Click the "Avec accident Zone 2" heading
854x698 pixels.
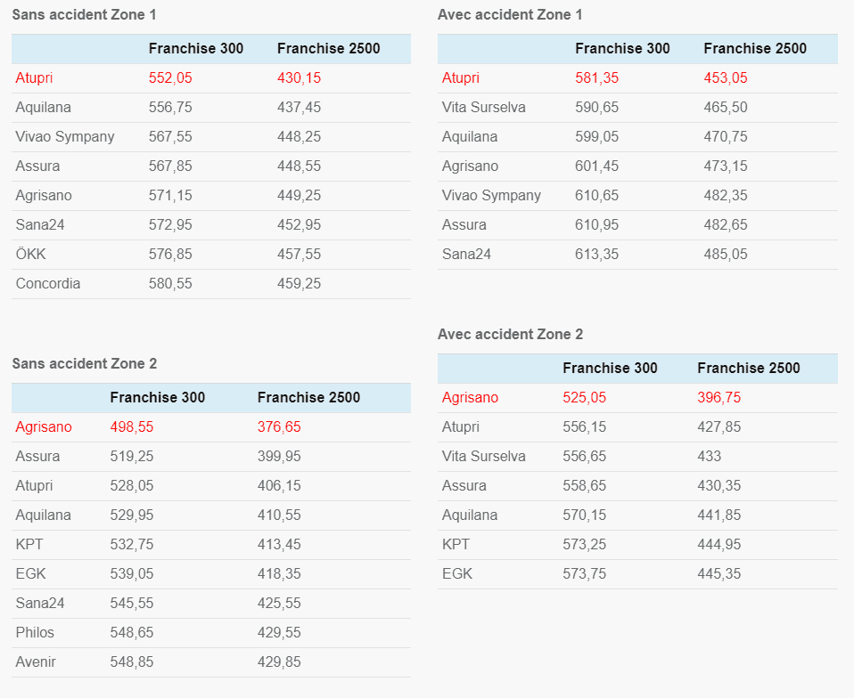[x=510, y=334]
